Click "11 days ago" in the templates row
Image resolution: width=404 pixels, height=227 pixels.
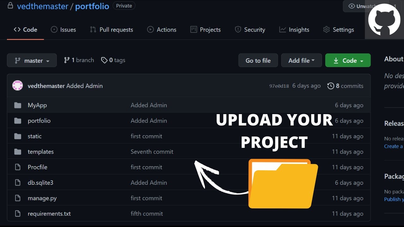click(348, 152)
